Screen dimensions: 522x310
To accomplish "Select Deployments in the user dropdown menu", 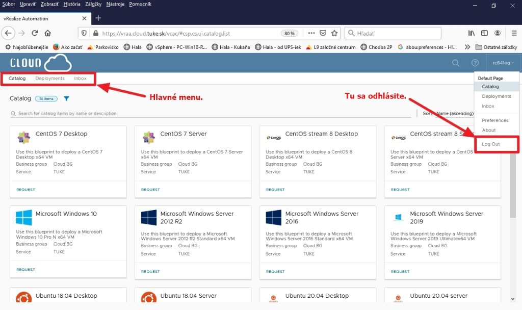I will [497, 96].
